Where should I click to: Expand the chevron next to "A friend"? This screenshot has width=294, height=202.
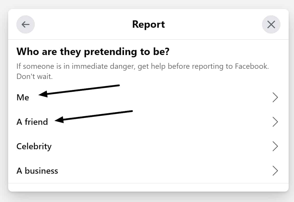click(x=275, y=122)
